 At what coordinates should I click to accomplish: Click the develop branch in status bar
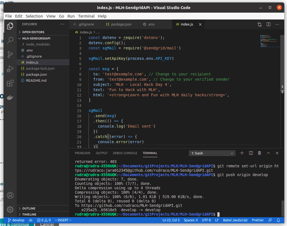[16, 220]
